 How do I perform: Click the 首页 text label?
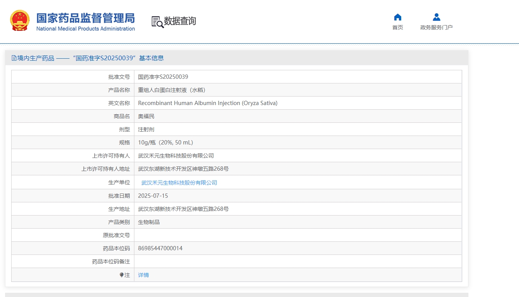pos(398,27)
